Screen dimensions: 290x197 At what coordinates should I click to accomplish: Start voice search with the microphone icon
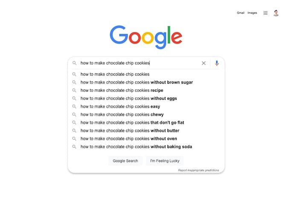[x=217, y=63]
